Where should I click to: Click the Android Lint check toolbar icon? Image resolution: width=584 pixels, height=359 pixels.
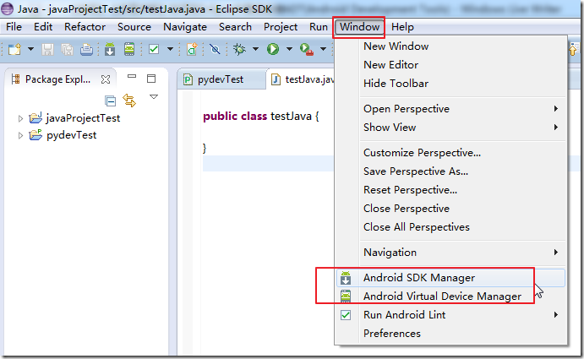pos(154,49)
